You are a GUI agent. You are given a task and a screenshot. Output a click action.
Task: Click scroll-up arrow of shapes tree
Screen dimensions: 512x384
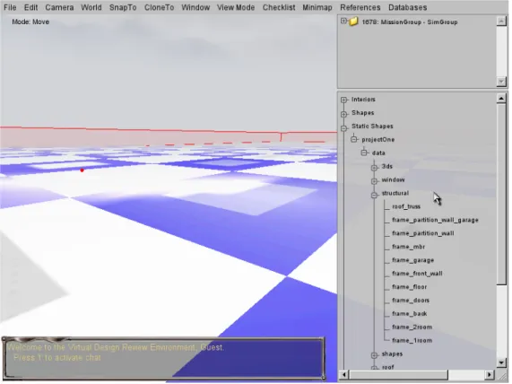[501, 98]
